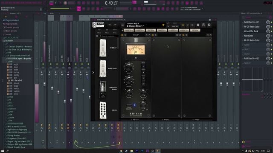Open Mixer presets in the browser
The image size is (273, 153).
point(11,31)
